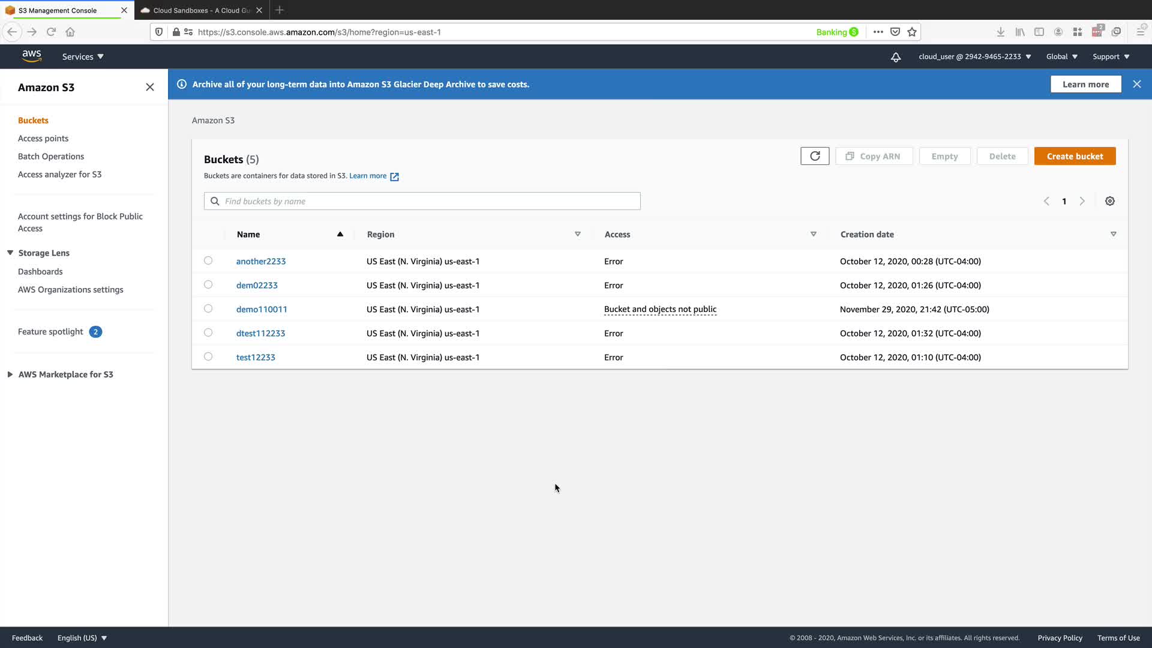Select the demo110011 bucket radio button

[208, 308]
